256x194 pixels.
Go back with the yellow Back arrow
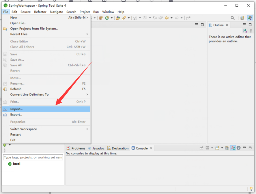point(167,18)
